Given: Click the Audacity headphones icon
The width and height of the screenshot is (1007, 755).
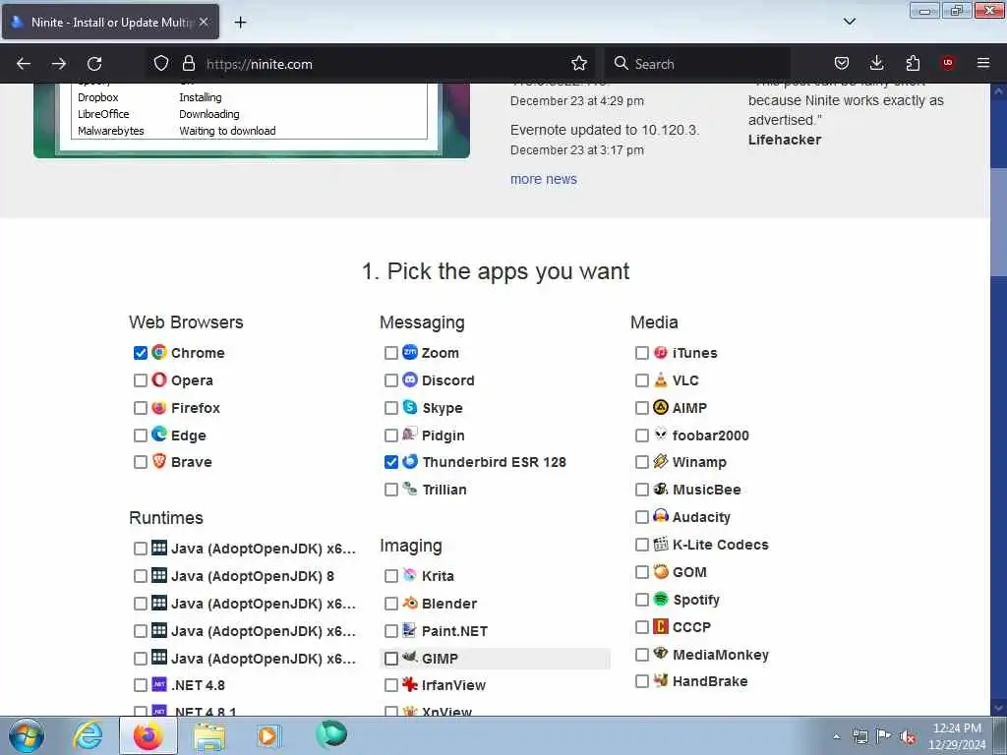Looking at the screenshot, I should 660,516.
